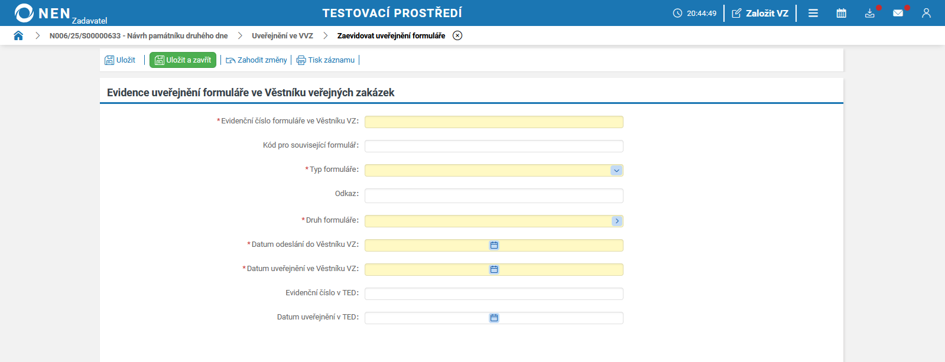The image size is (945, 362).
Task: Open the downloads icon in header
Action: click(x=869, y=13)
